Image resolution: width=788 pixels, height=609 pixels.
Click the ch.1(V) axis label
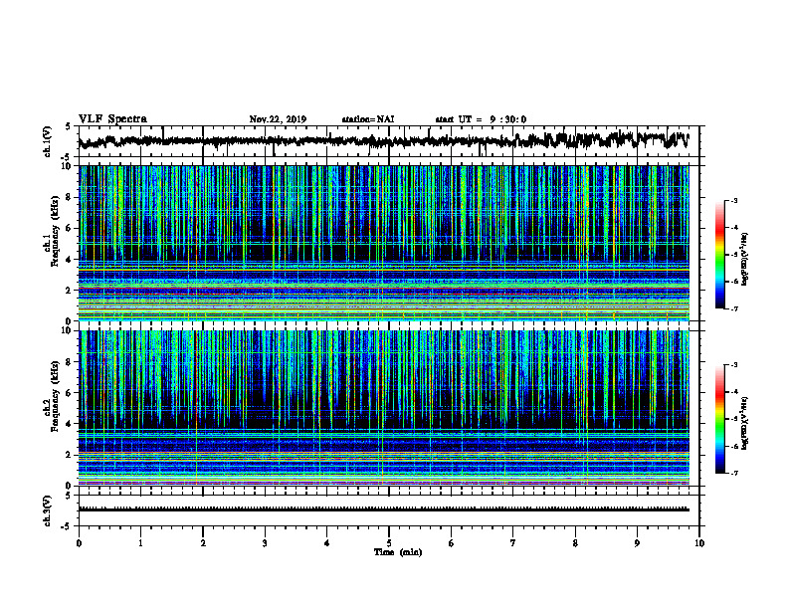(47, 141)
